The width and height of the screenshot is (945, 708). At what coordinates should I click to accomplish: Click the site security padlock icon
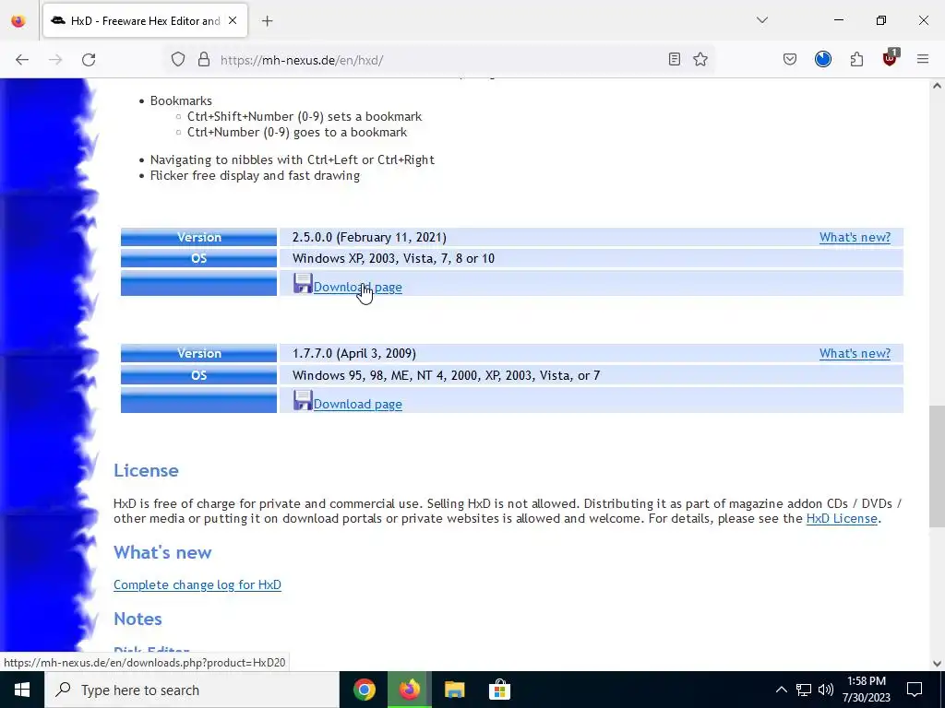204,60
